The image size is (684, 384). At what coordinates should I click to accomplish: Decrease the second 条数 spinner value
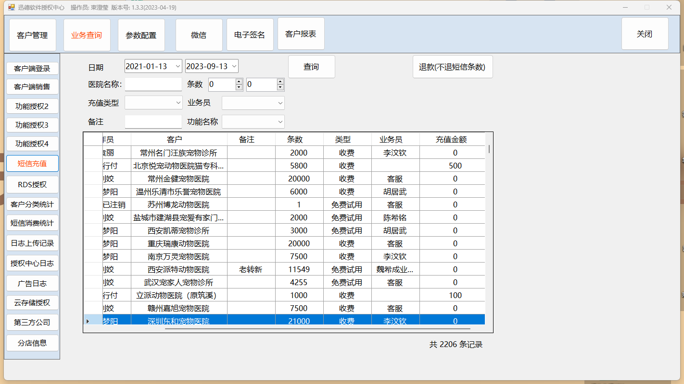pos(280,88)
